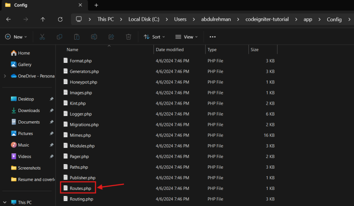354x206 pixels.
Task: Go back with the back arrow
Action: coord(9,19)
